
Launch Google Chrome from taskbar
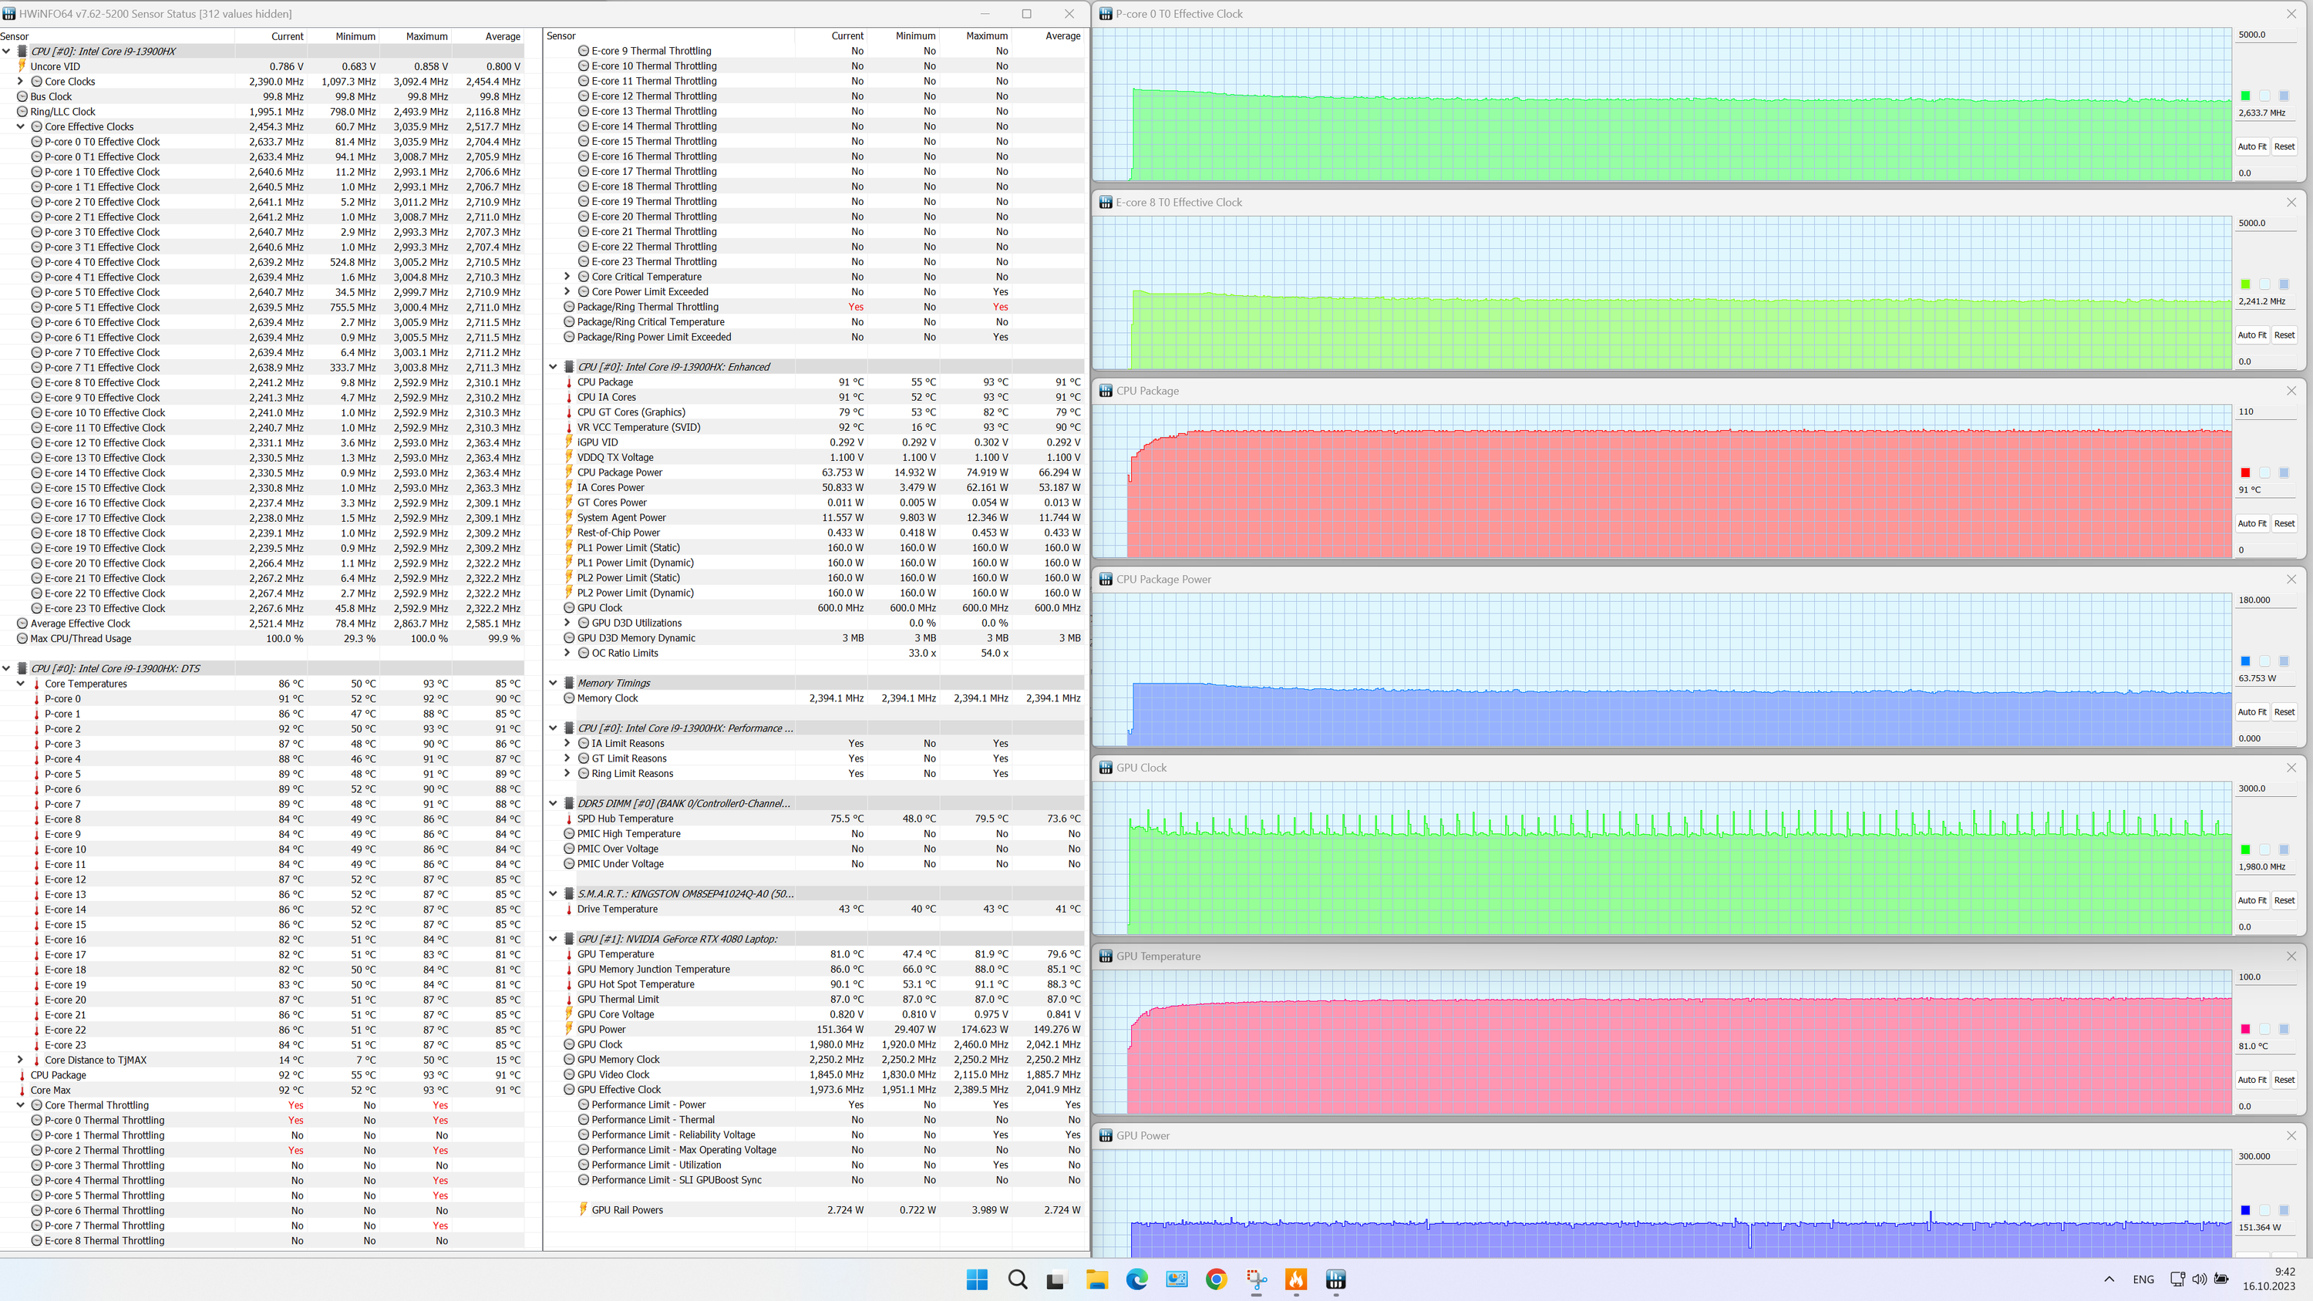1216,1279
